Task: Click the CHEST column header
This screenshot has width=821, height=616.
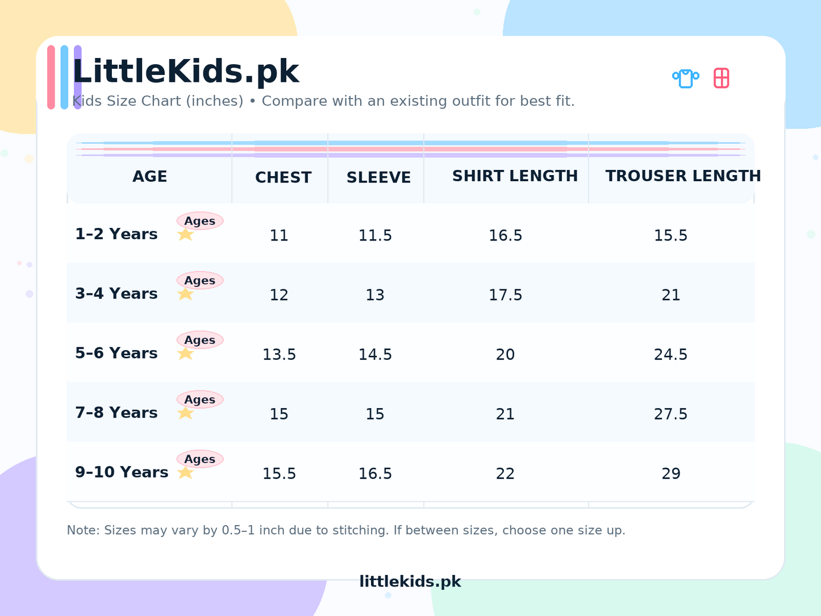Action: coord(283,177)
